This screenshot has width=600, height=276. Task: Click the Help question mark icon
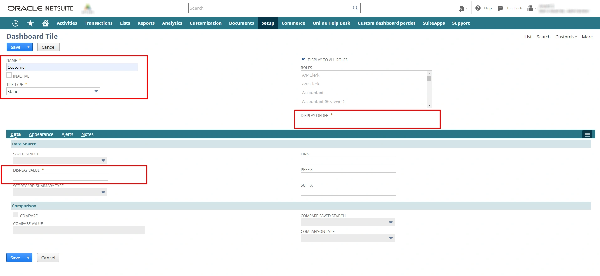pyautogui.click(x=478, y=8)
